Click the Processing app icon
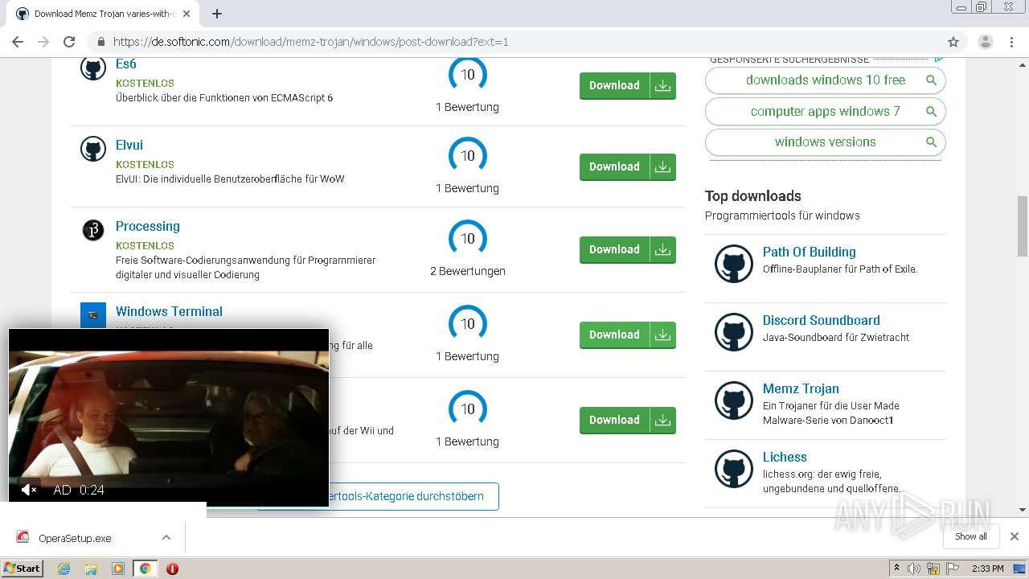 coord(93,231)
